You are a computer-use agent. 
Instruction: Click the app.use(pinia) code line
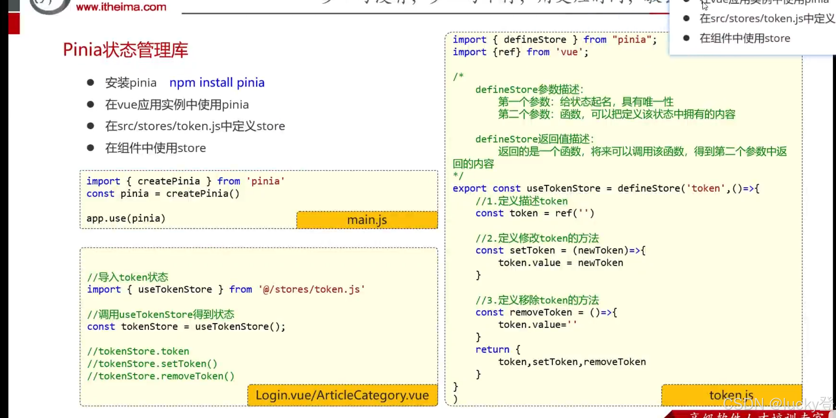click(x=126, y=218)
